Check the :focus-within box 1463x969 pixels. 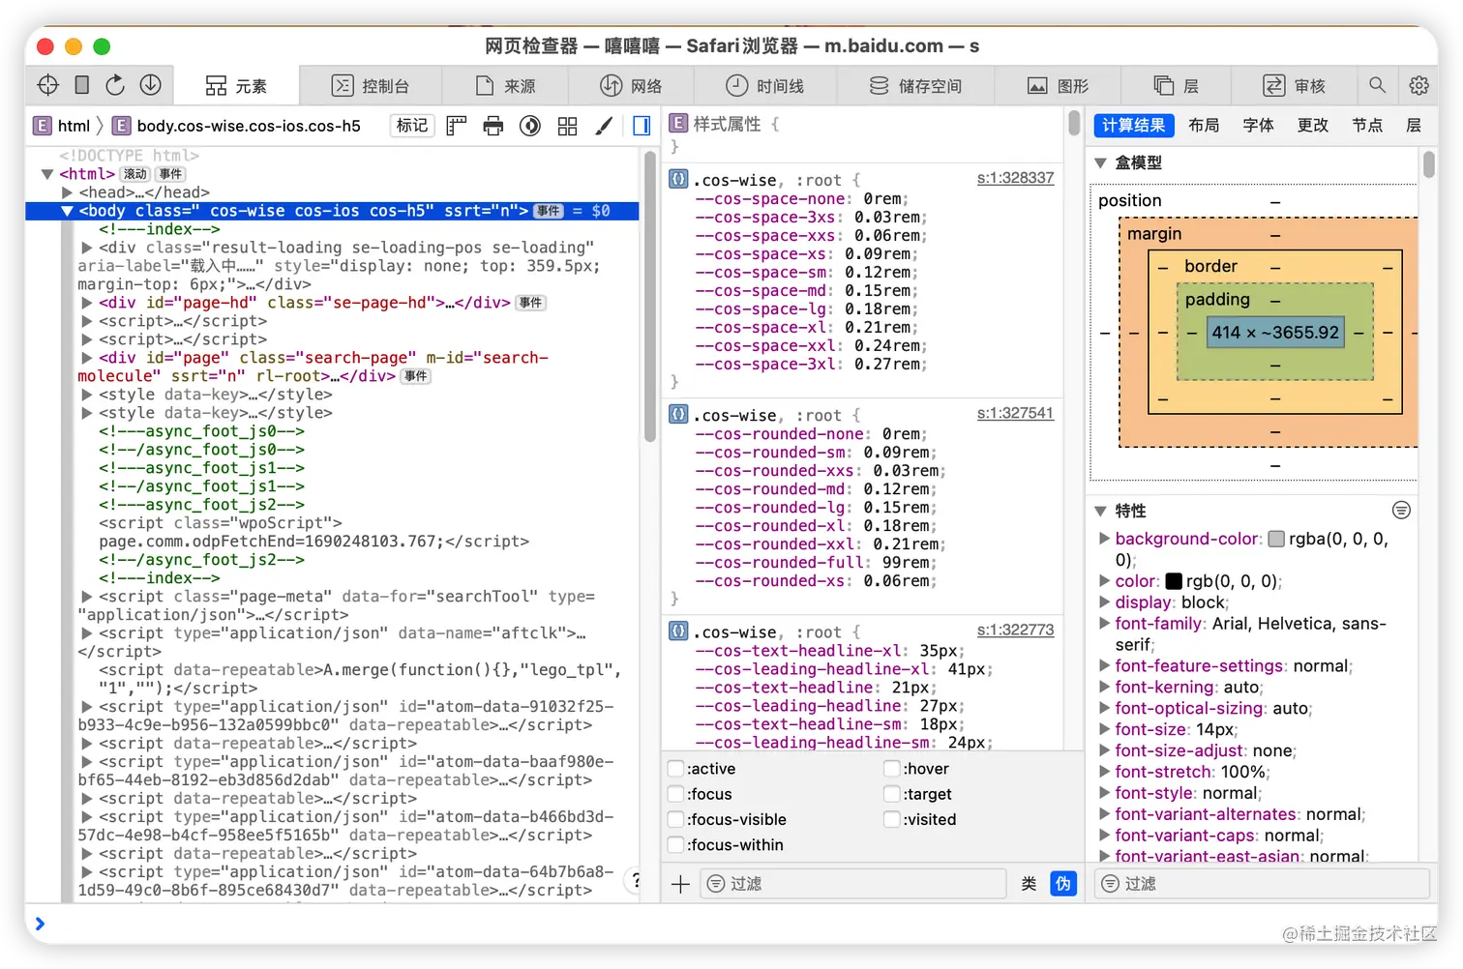[676, 844]
